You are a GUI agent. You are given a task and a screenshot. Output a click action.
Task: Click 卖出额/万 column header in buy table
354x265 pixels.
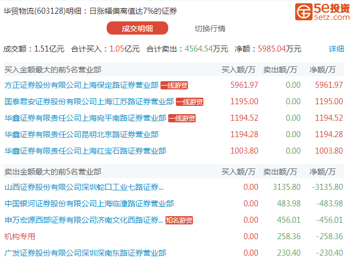click(280, 70)
